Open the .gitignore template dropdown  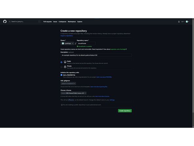click(68, 84)
